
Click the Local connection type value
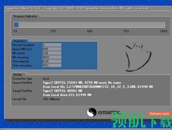(46, 78)
